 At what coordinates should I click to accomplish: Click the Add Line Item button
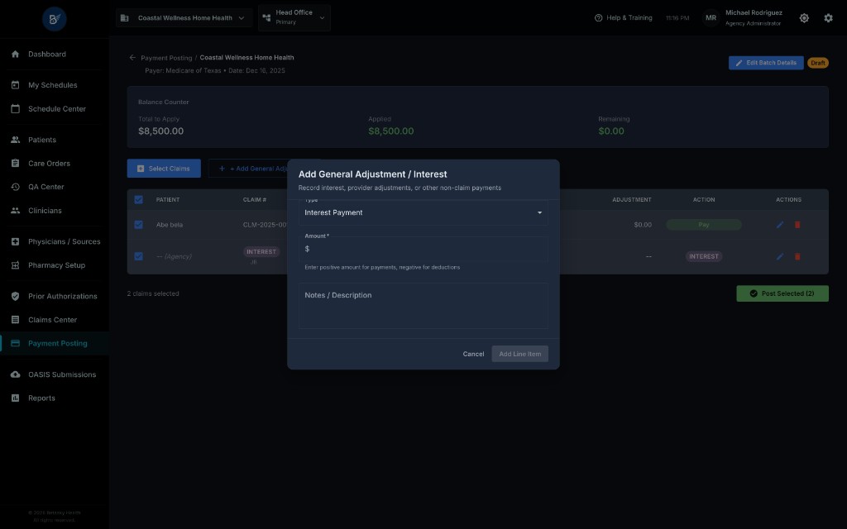[519, 354]
